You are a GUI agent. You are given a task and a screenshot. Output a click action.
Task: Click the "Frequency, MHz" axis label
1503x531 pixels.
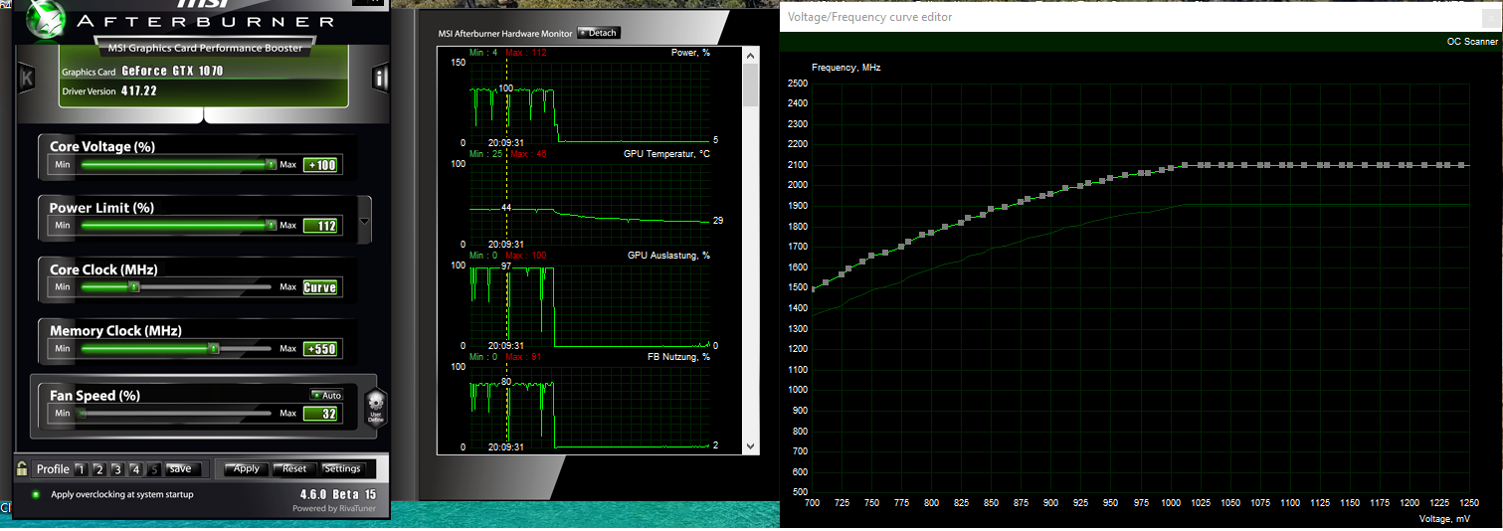[846, 68]
